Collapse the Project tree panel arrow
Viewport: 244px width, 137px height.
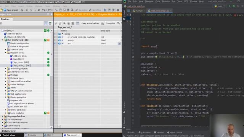click(51, 14)
